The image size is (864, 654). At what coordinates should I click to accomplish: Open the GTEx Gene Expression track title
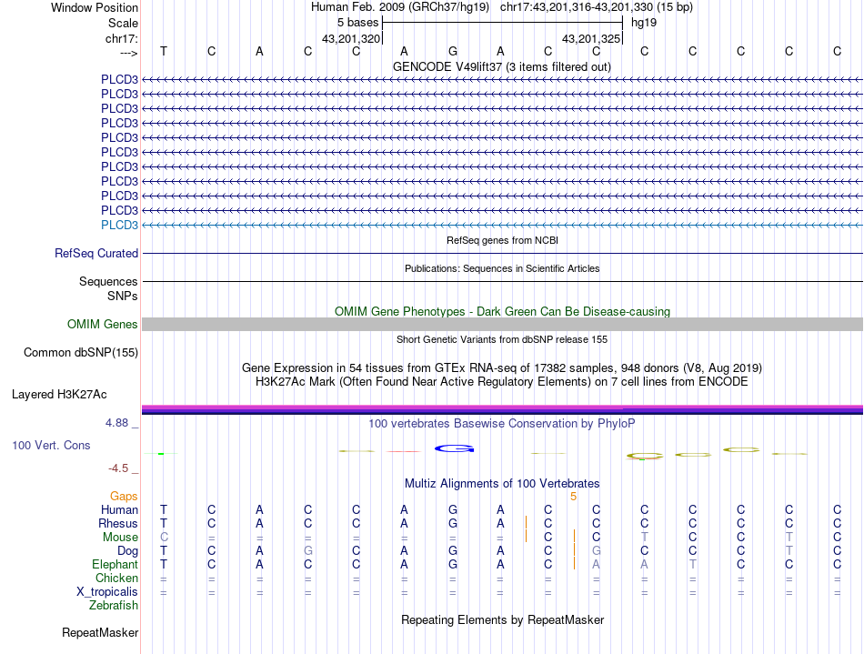click(502, 367)
